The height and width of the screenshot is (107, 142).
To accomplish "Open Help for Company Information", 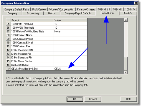I will pos(128,99).
